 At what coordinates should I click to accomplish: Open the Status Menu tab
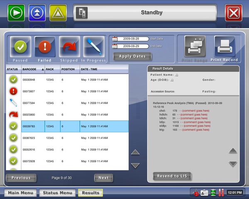click(x=57, y=193)
